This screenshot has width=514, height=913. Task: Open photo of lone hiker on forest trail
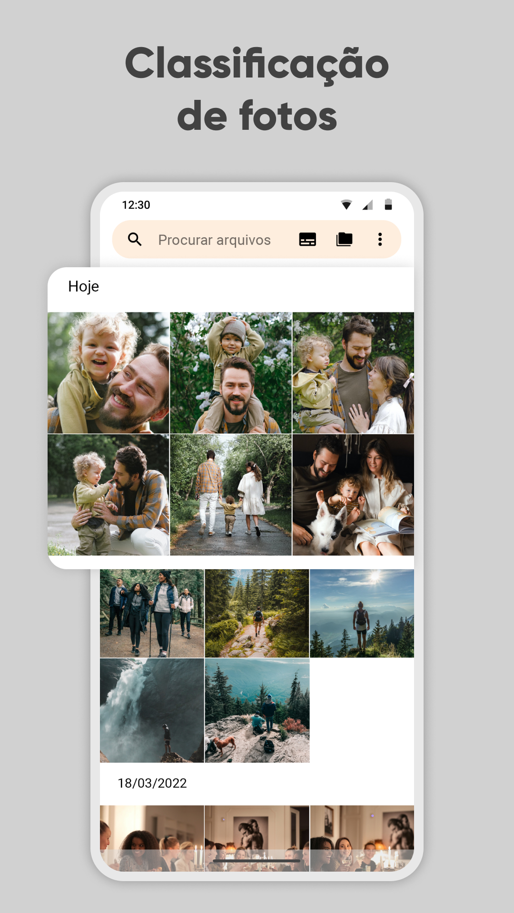257,613
